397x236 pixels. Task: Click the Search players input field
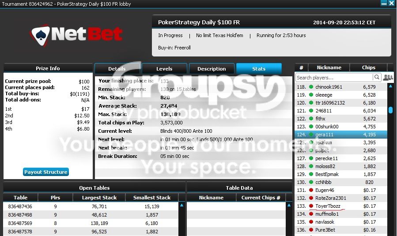coord(334,77)
